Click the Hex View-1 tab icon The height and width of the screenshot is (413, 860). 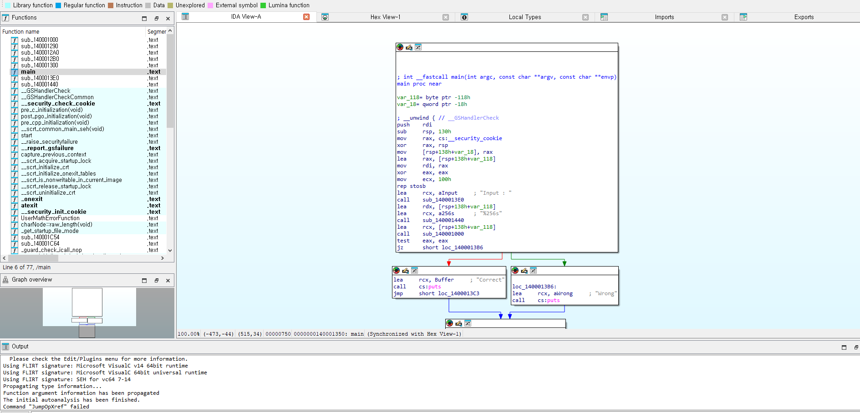325,17
